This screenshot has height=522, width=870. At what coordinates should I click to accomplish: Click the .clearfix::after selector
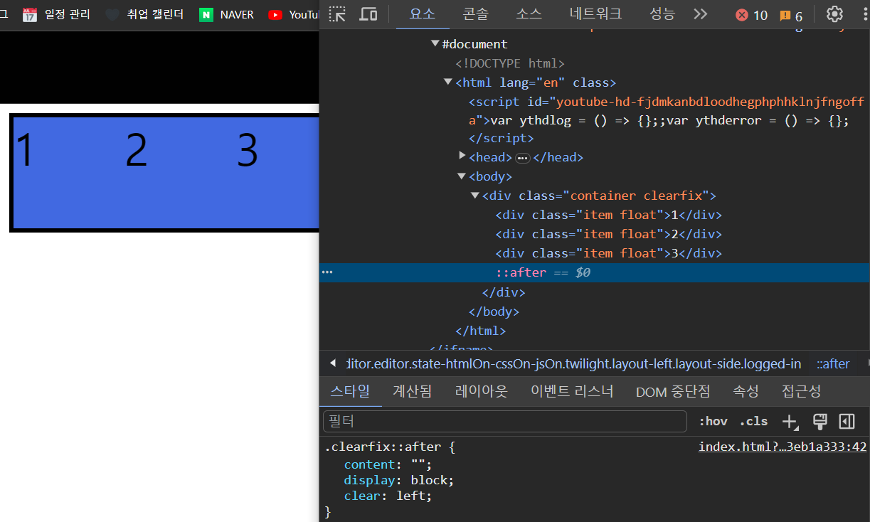tap(383, 447)
